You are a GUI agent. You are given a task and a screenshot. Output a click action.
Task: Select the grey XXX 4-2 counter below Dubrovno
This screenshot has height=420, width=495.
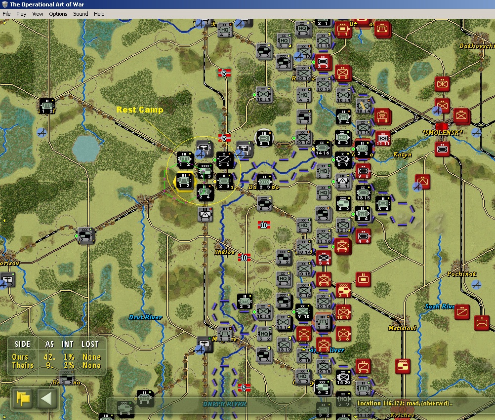(x=264, y=203)
